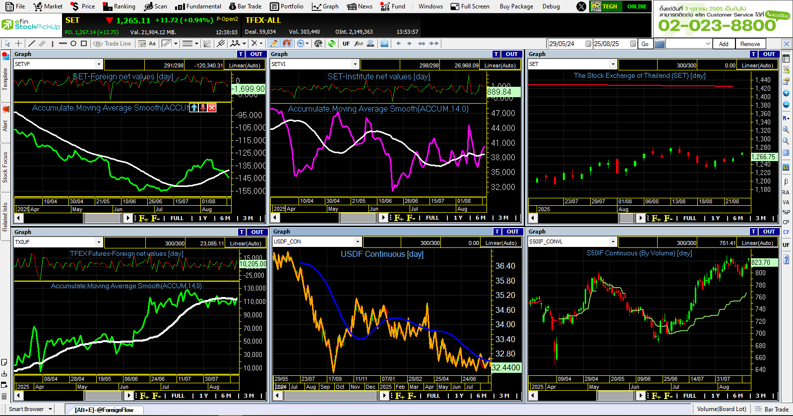Switch to the @ForeignFlow tab
Screen dimensions: 793x416
[104, 410]
